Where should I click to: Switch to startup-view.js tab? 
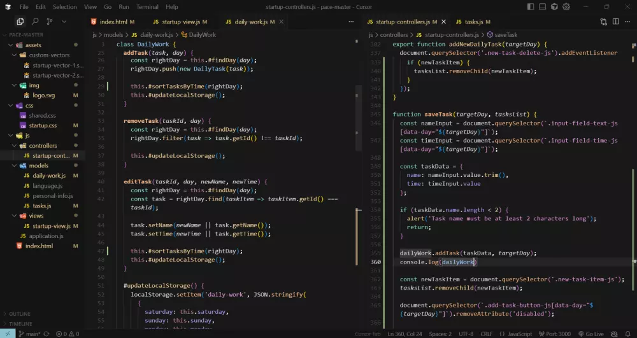coord(180,22)
